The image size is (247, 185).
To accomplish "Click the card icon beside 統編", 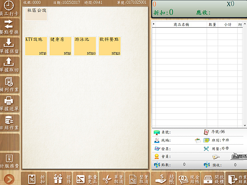I will [198, 140].
